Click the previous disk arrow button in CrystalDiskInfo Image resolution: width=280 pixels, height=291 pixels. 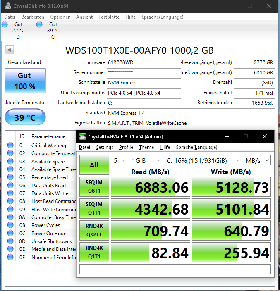pyautogui.click(x=10, y=50)
